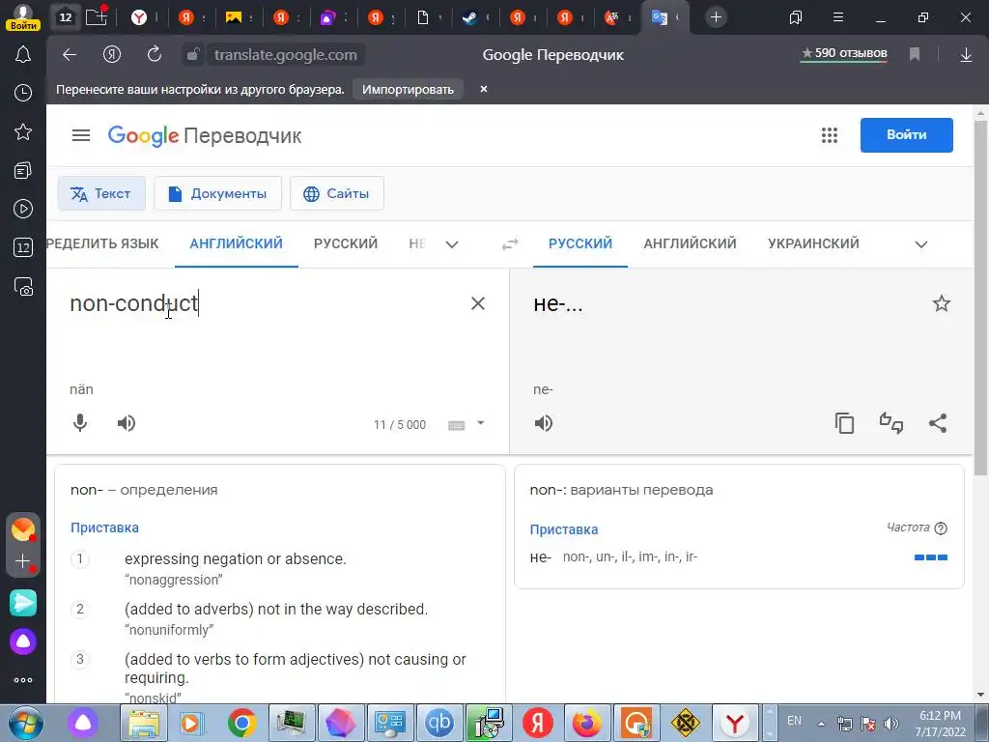Share the translation
Viewport: 989px width, 742px height.
[938, 423]
